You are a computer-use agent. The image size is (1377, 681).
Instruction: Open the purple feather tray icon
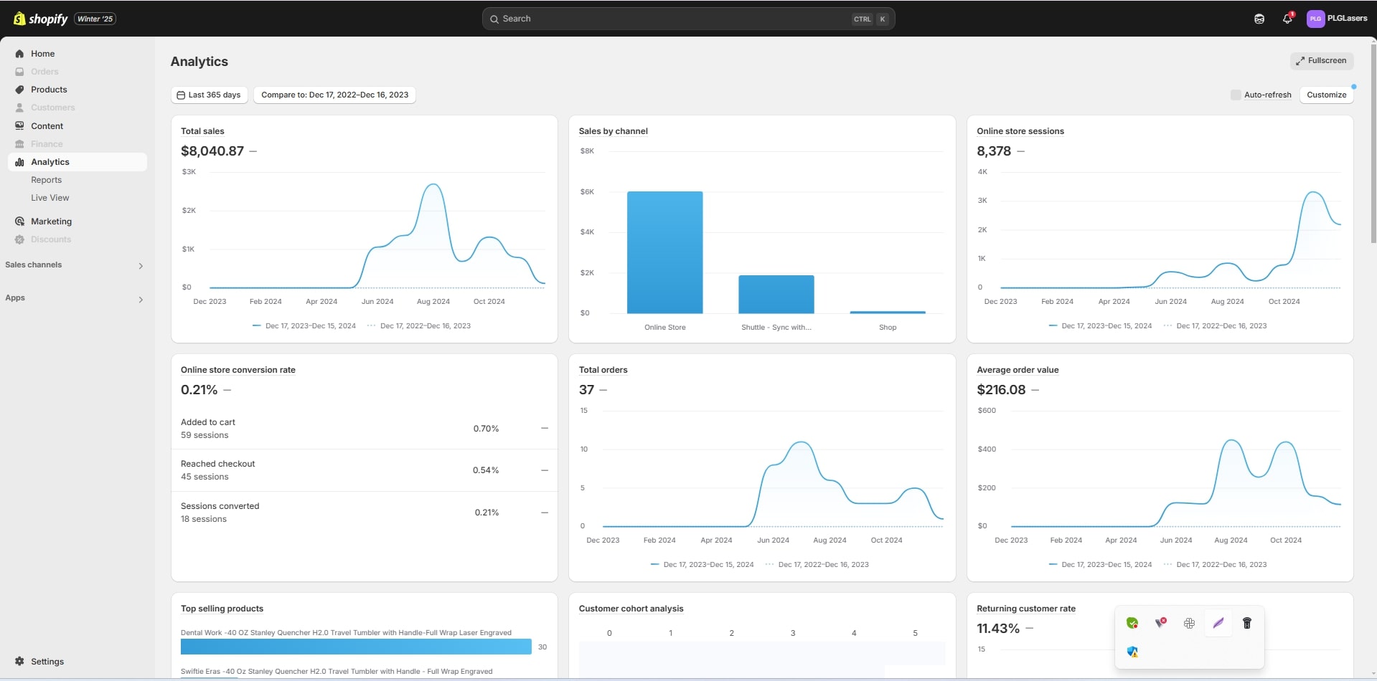[x=1218, y=623]
